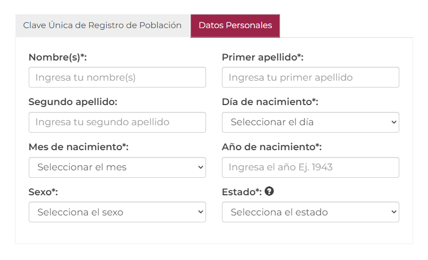Open the Seleccionar el día dropdown
Screen dimensions: 428x260
310,122
